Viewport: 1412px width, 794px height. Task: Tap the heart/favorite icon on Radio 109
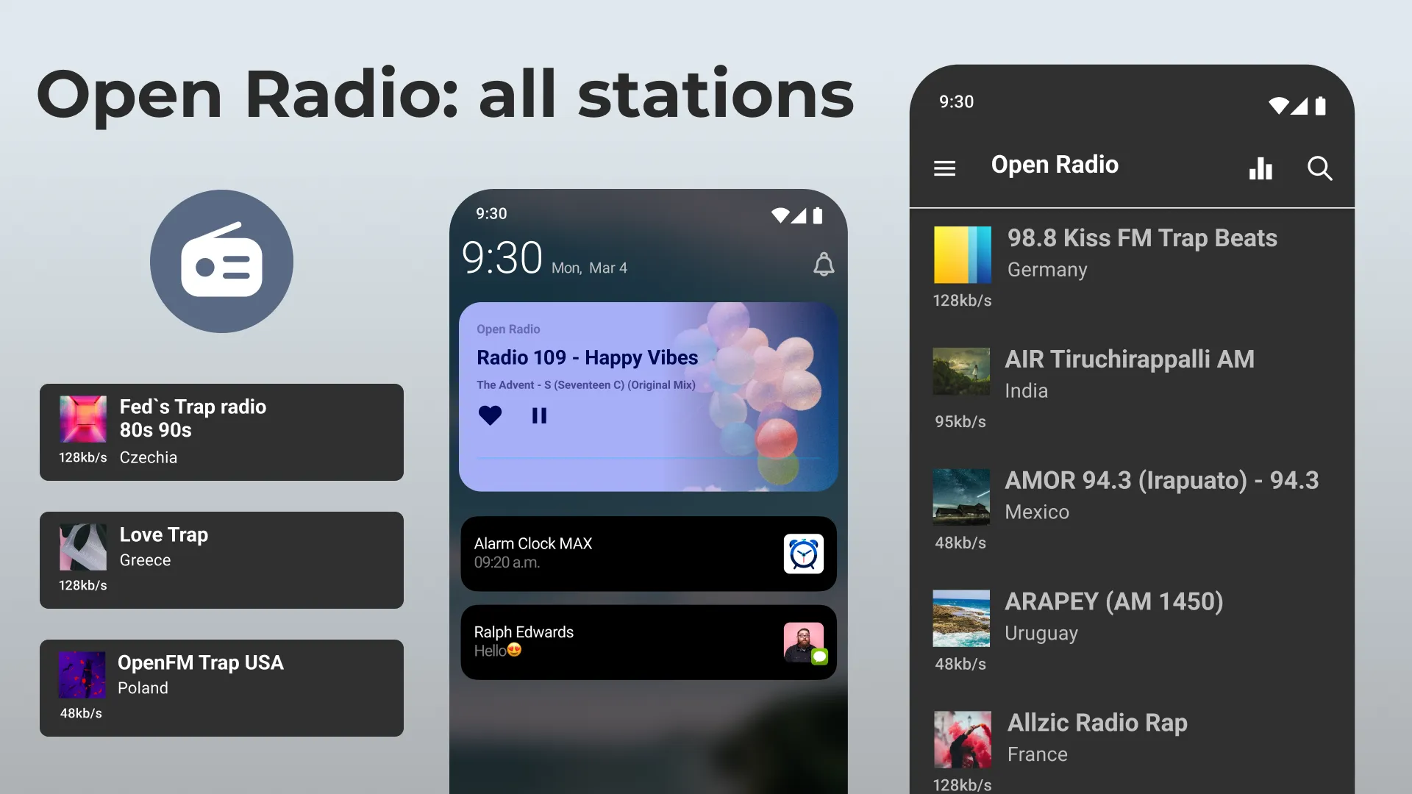[490, 415]
